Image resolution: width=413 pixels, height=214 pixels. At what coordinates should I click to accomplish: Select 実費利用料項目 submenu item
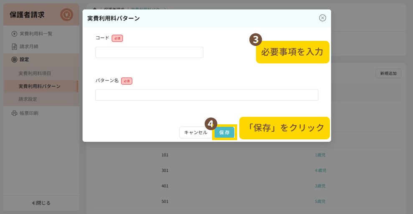35,73
